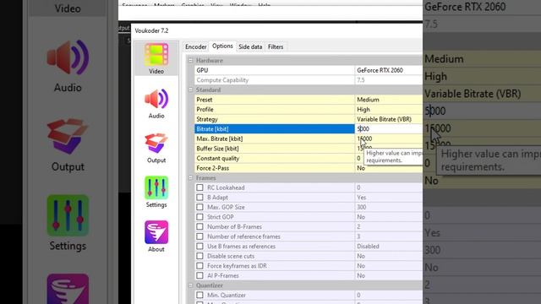Open the Side data tab

tap(250, 47)
